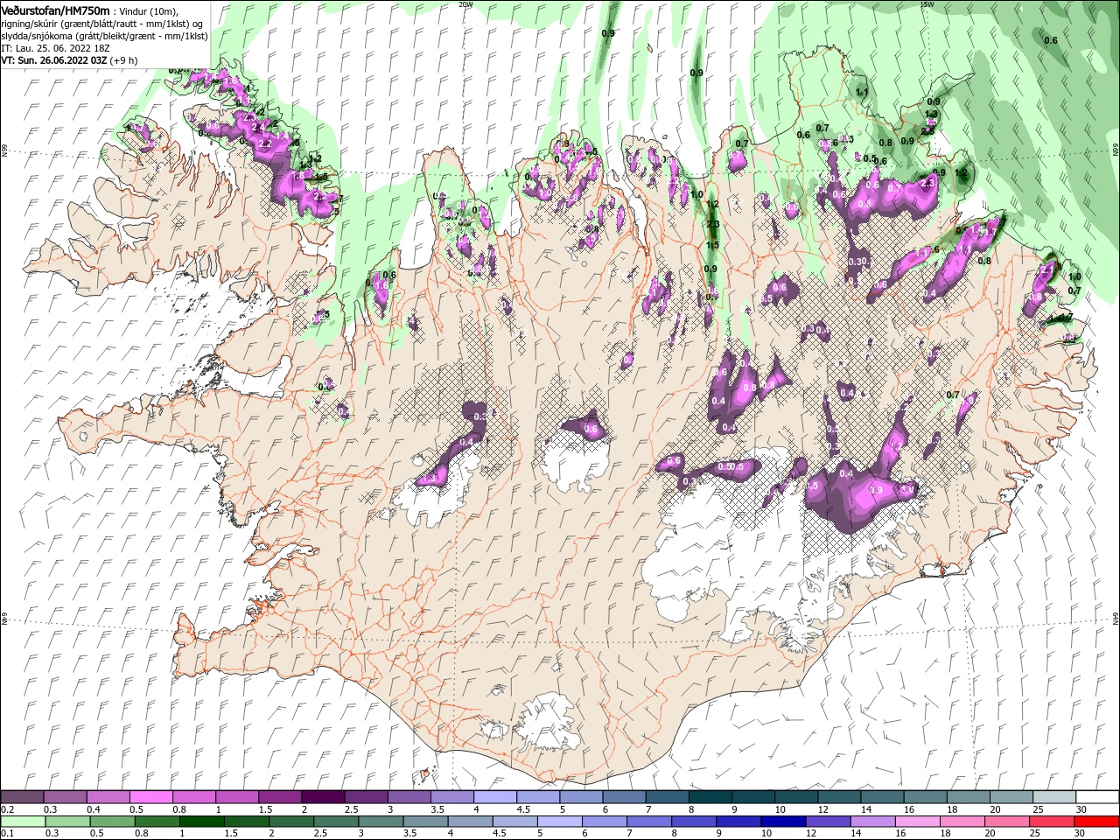The width and height of the screenshot is (1120, 840).
Task: Click the '15W' longitude label
Action: 927,4
